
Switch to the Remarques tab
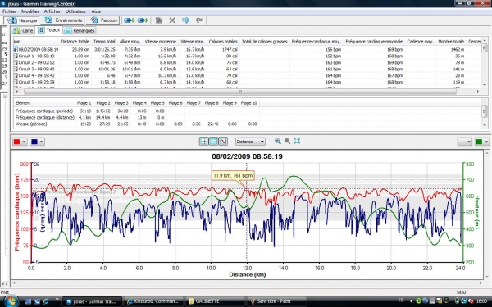80,31
